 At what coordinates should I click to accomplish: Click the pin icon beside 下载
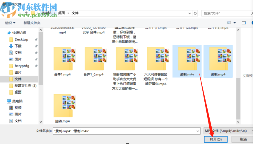[36, 46]
